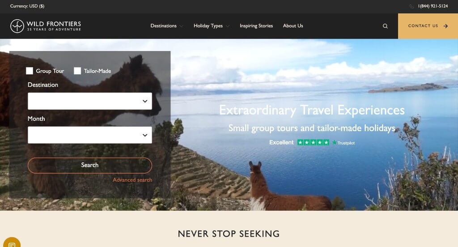Click the Contact Us button
The height and width of the screenshot is (247, 458).
[428, 26]
